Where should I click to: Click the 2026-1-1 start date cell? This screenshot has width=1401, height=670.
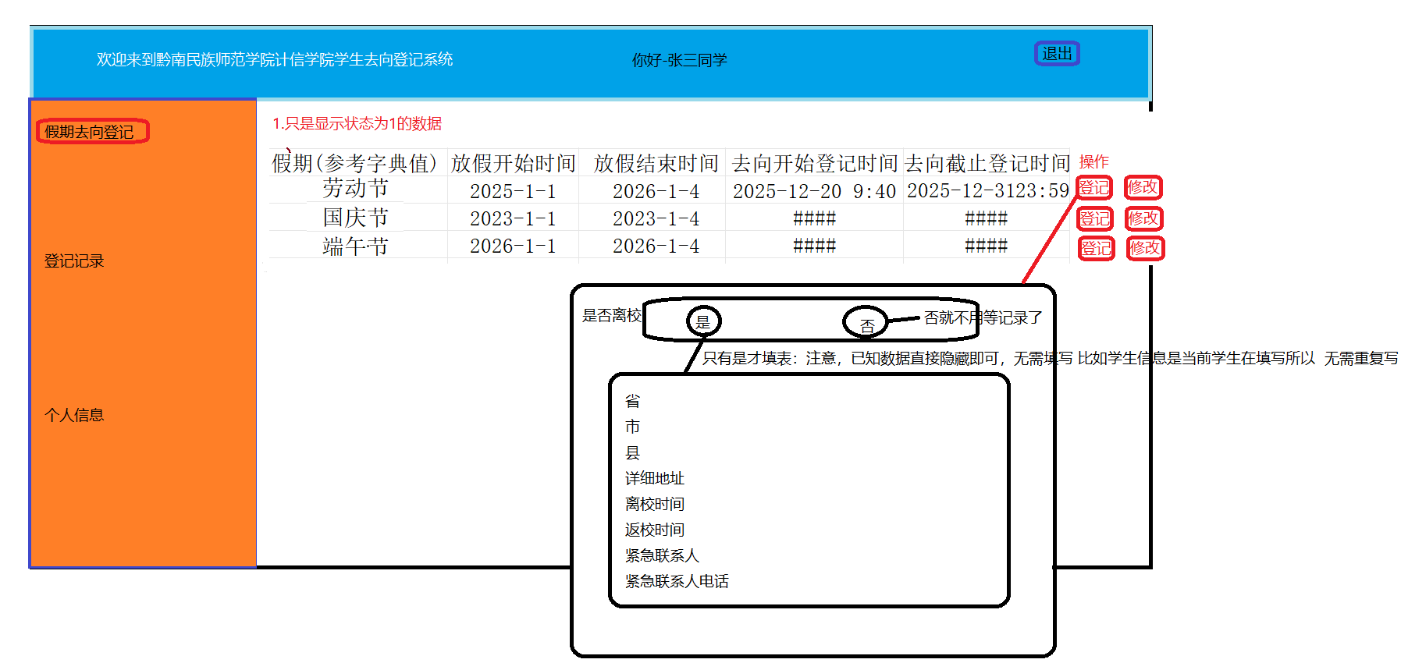pos(513,246)
